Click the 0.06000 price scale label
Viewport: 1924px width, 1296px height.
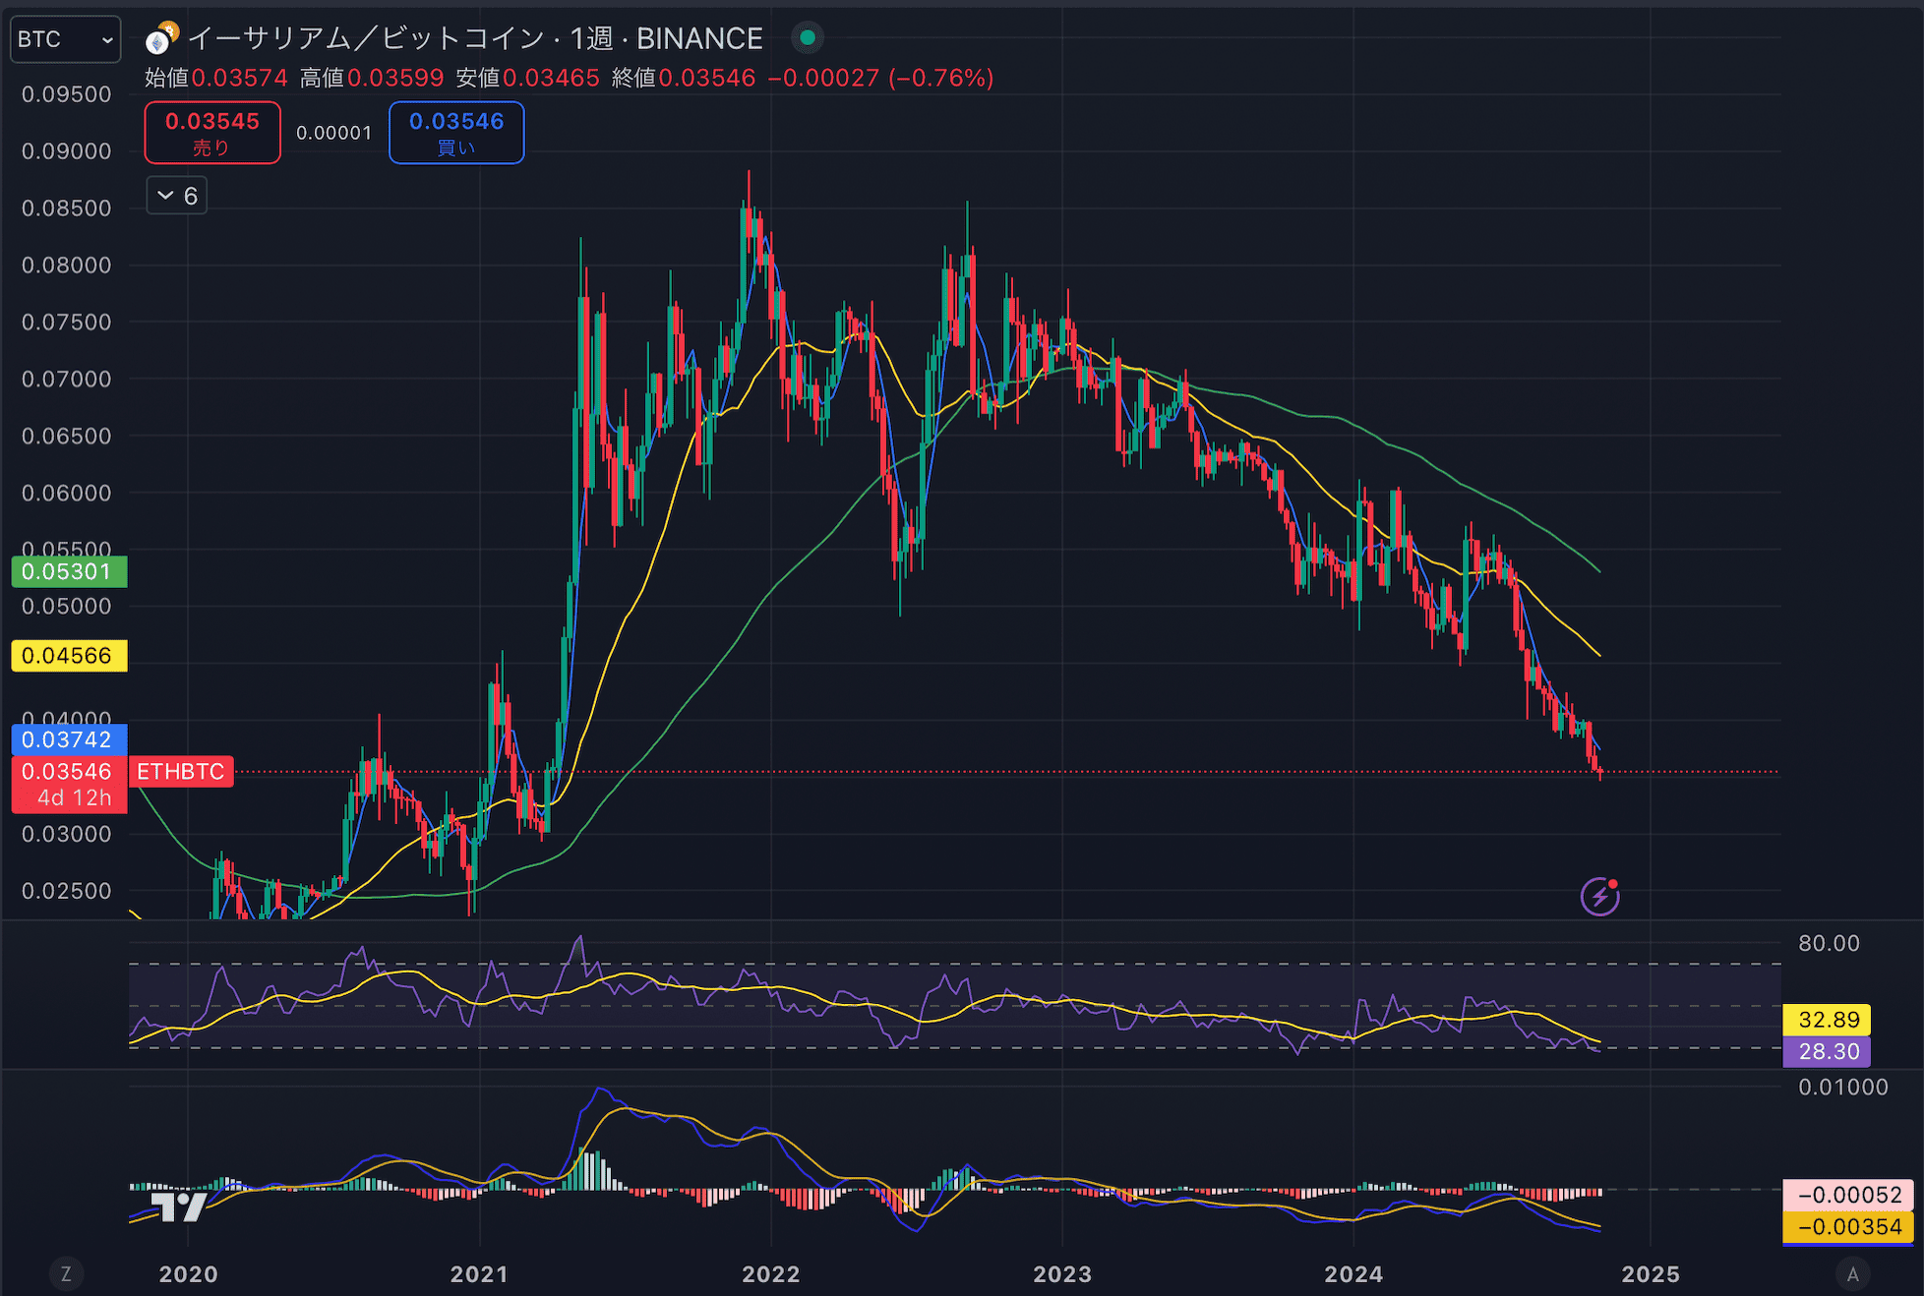67,493
